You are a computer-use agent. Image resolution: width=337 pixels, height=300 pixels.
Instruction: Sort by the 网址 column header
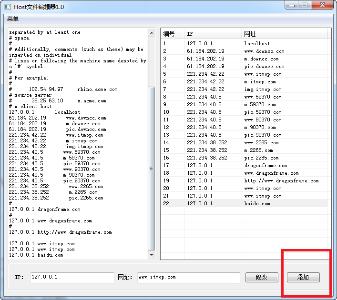click(284, 34)
